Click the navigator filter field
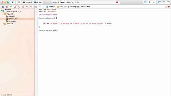171x96 pixels. [22, 95]
